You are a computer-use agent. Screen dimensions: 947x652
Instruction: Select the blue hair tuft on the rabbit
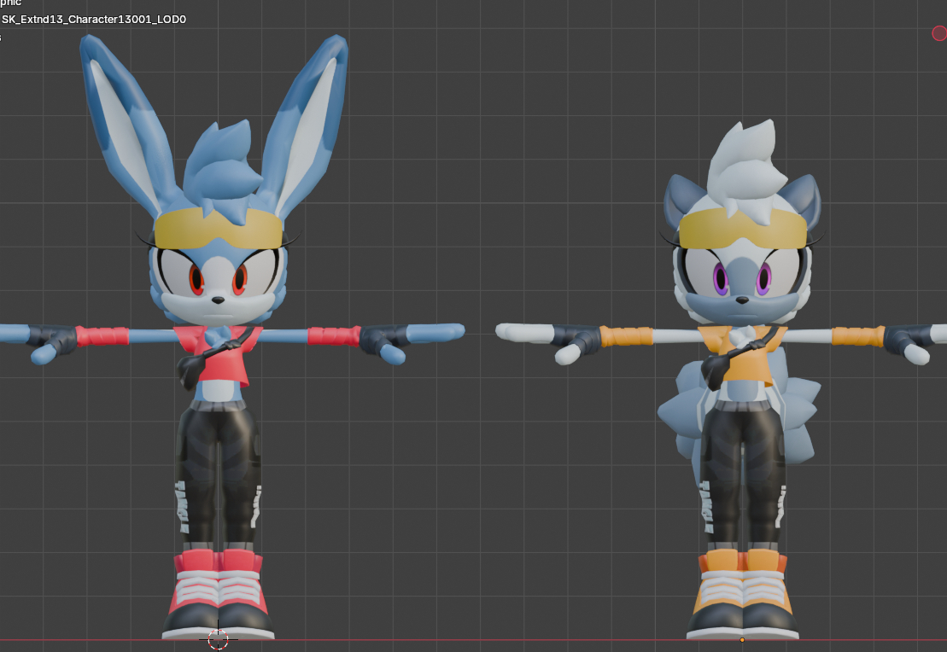pyautogui.click(x=216, y=166)
